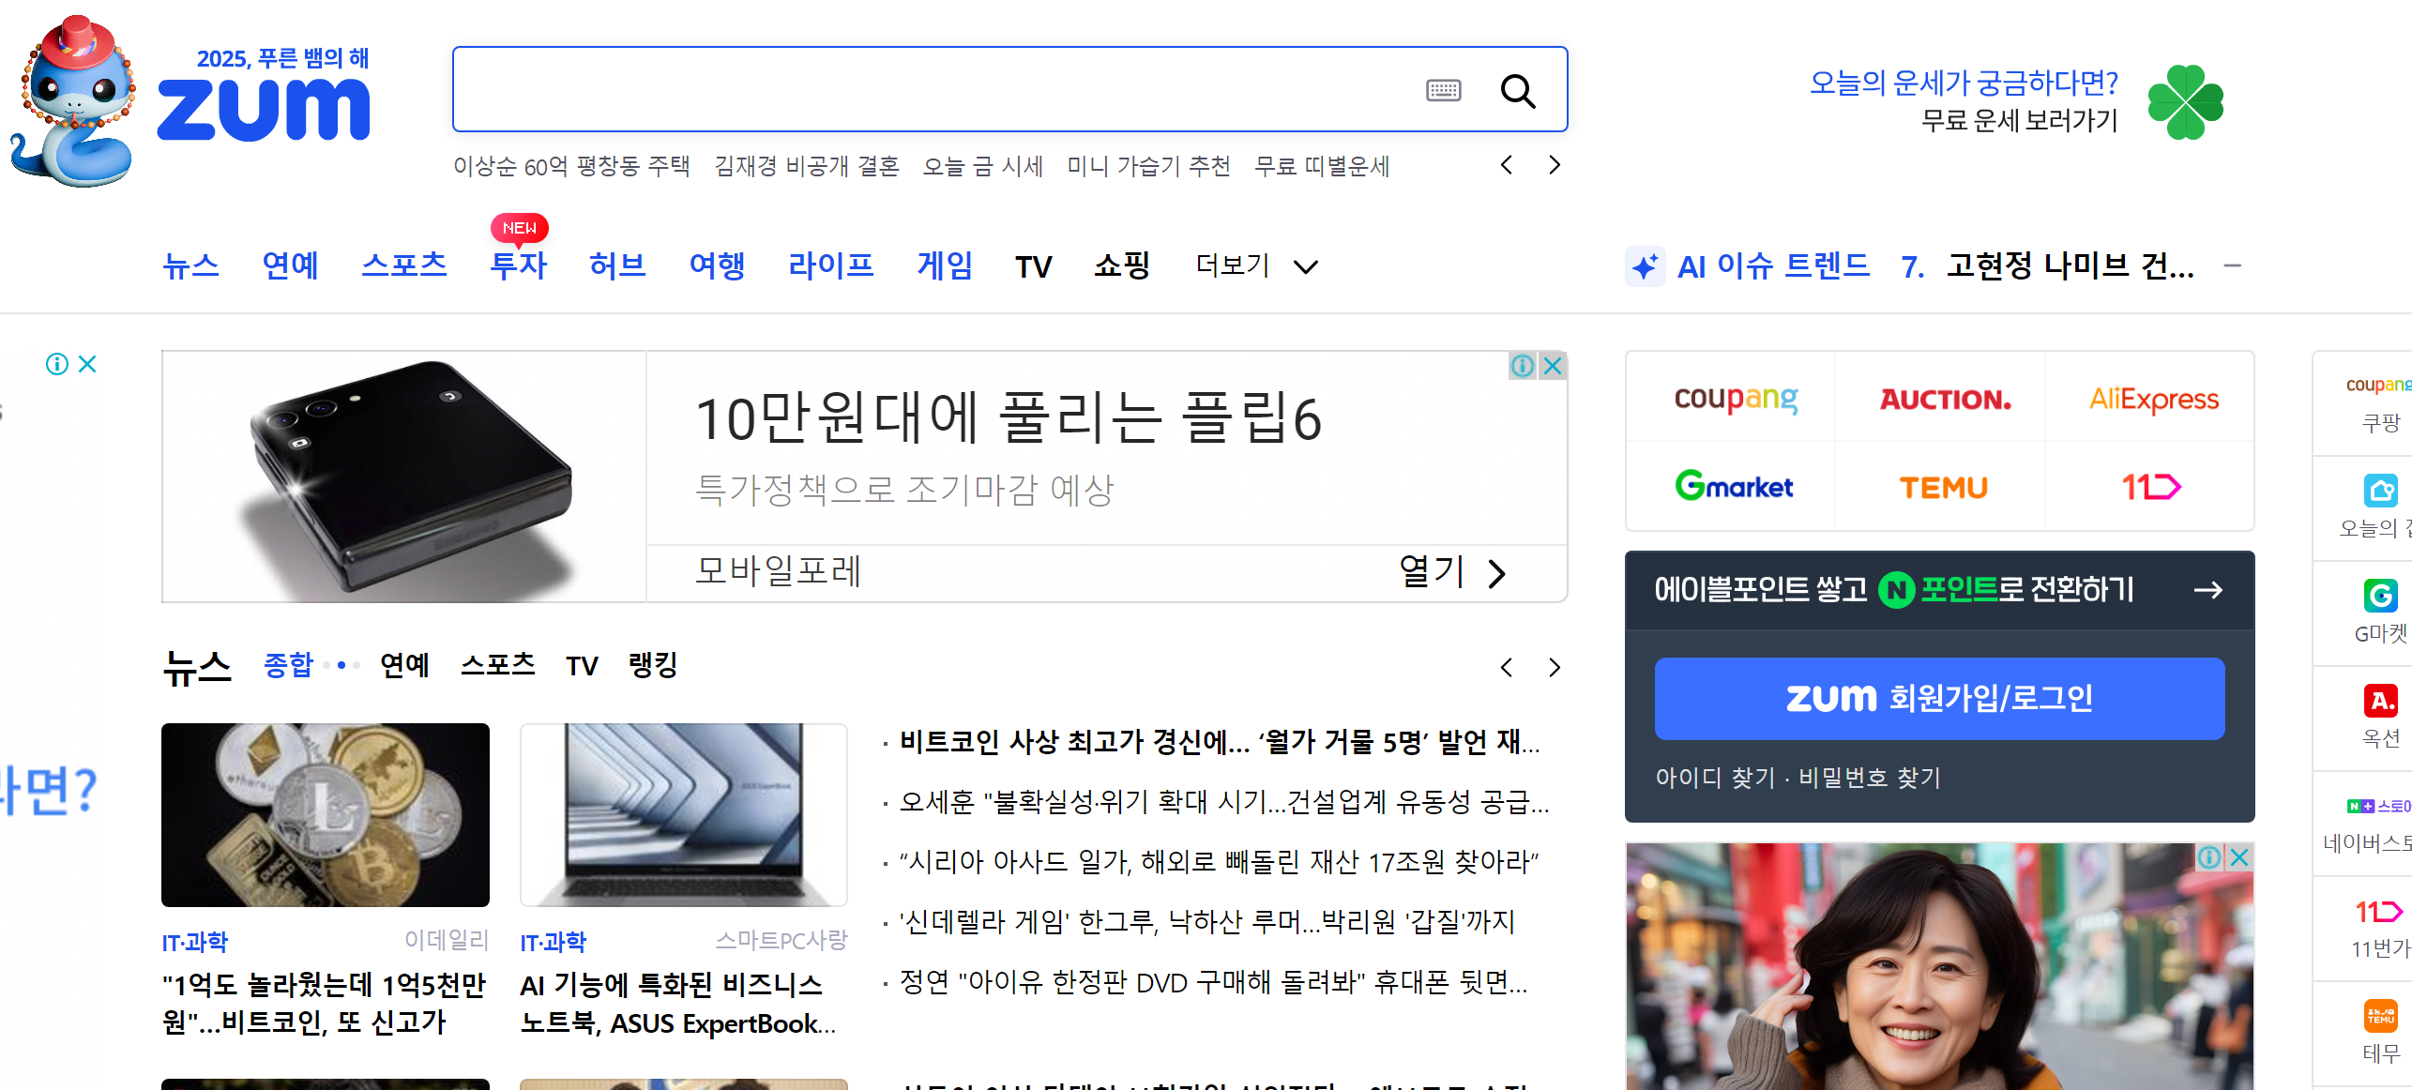This screenshot has width=2412, height=1090.
Task: Open the AliExpress shopping logo
Action: (2153, 400)
